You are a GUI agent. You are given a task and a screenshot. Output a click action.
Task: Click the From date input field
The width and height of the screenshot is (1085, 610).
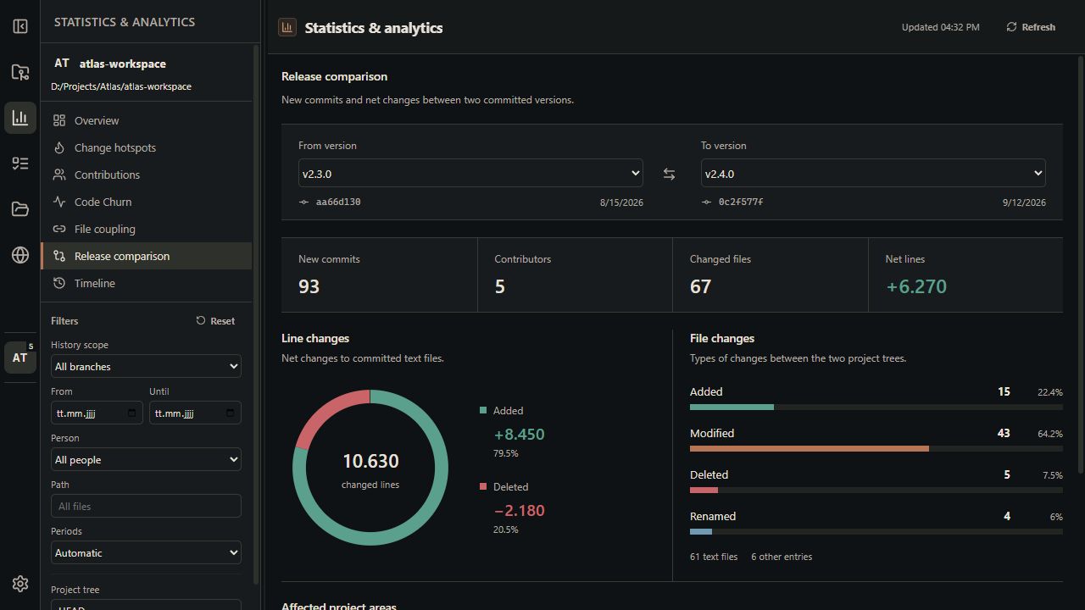(97, 413)
